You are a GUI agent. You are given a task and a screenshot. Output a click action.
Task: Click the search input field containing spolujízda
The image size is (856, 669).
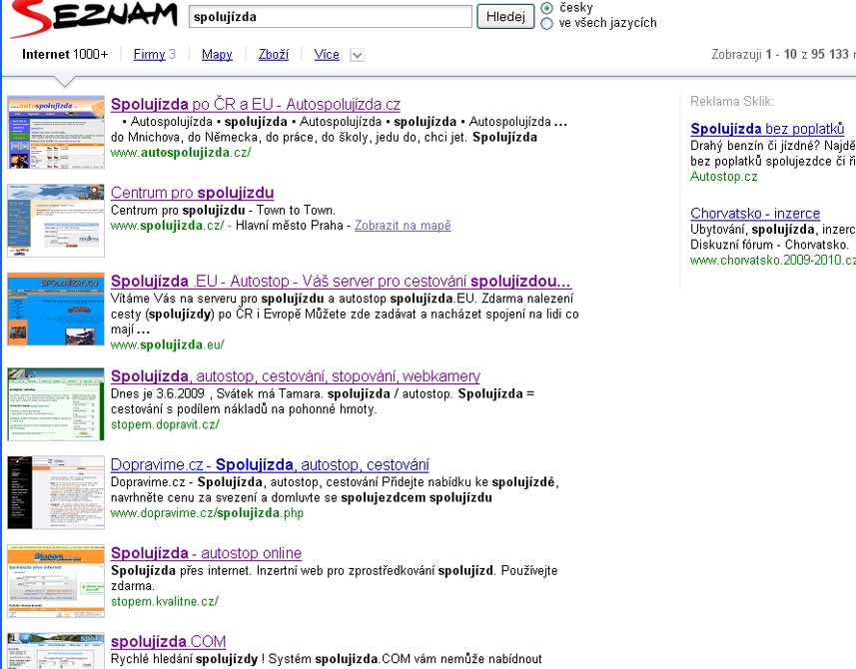click(x=331, y=16)
